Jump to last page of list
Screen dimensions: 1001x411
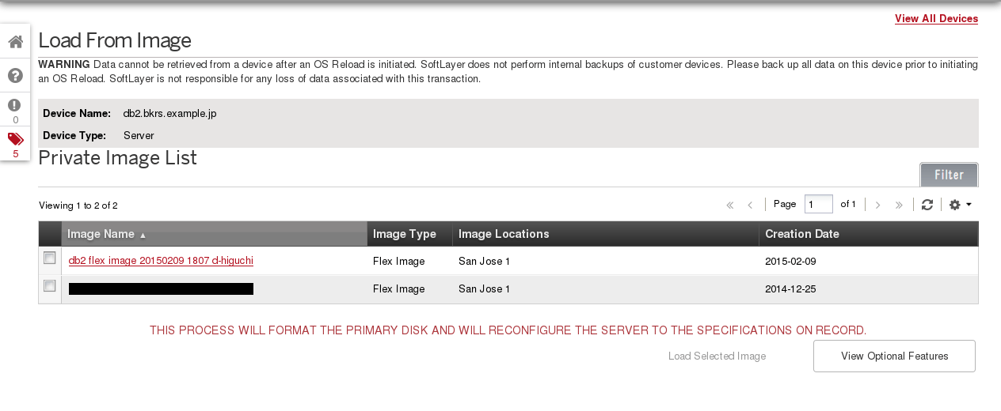coord(899,205)
